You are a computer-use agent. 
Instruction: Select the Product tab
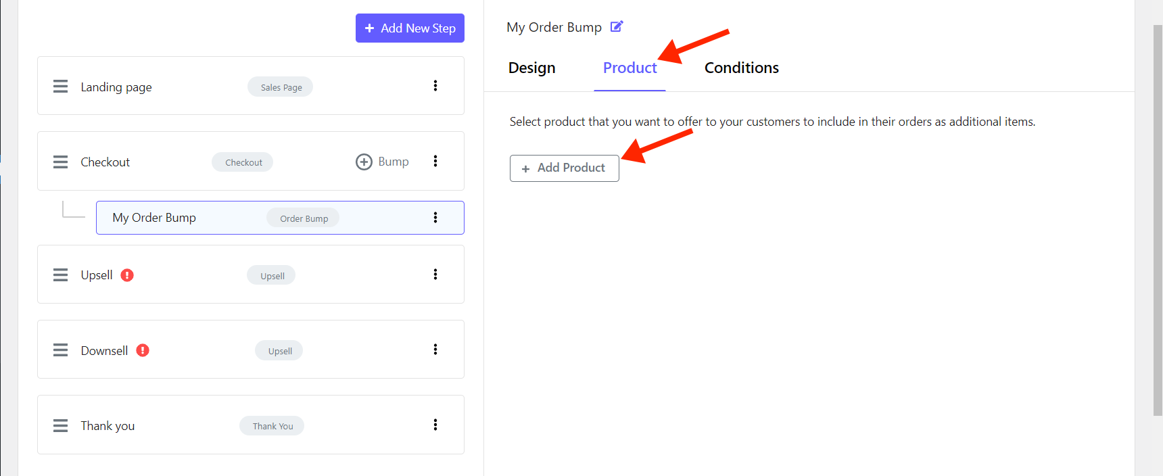pos(630,68)
